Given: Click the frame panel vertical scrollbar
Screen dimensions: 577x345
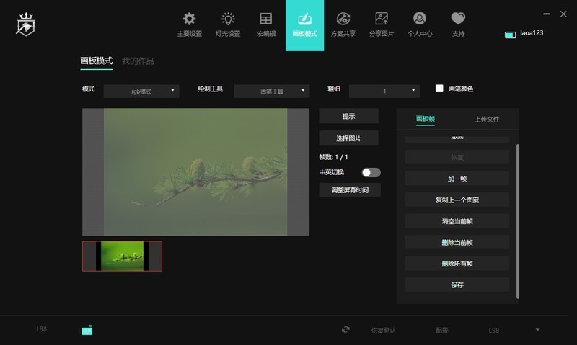Looking at the screenshot, I should coord(518,221).
